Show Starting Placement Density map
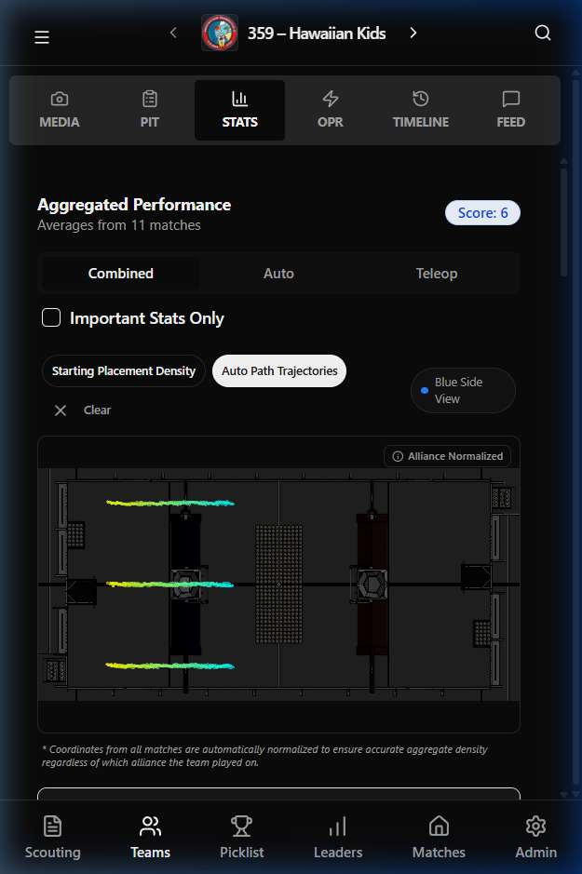 pos(124,370)
